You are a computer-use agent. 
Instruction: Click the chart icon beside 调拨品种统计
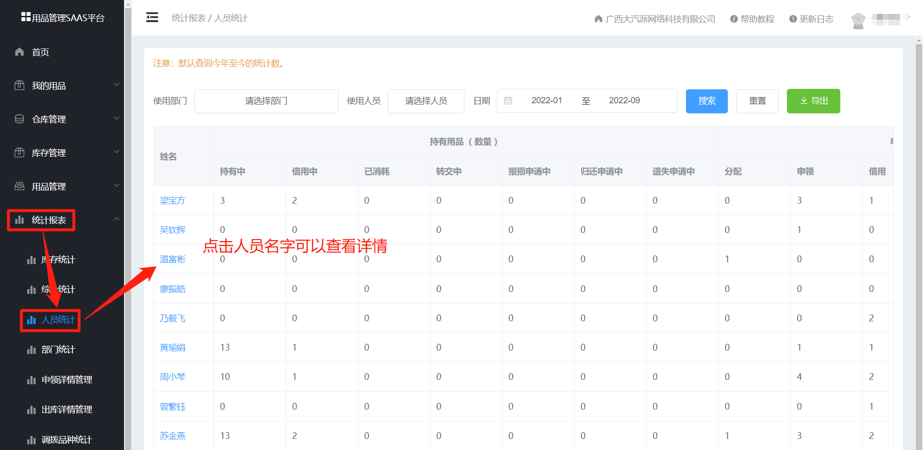click(31, 440)
